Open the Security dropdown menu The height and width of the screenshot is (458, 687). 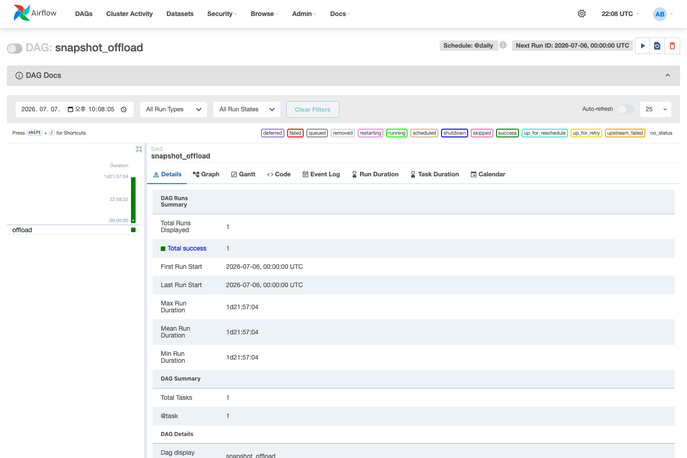click(222, 14)
